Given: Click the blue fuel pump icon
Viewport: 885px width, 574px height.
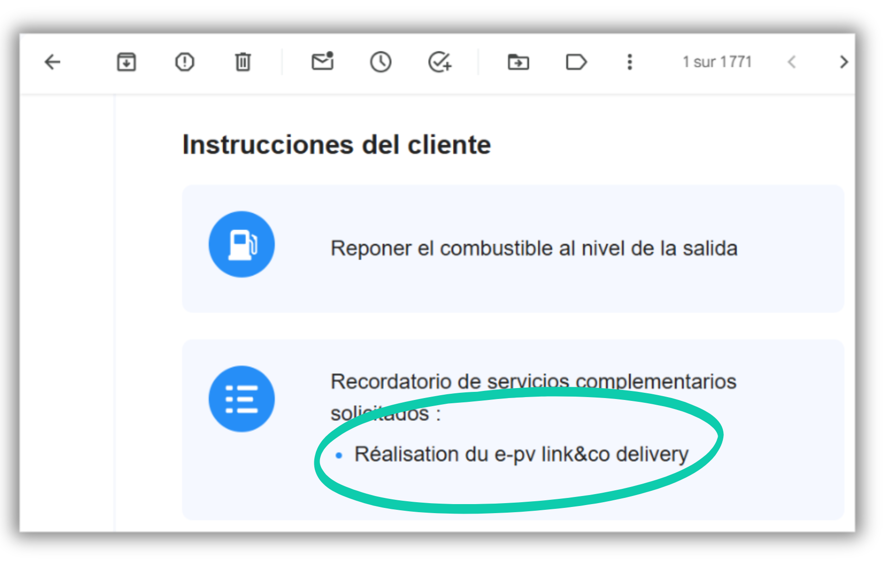Looking at the screenshot, I should pyautogui.click(x=242, y=244).
